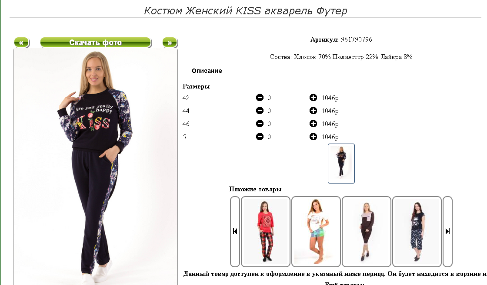Jump to start of similar products carousel

pyautogui.click(x=235, y=231)
